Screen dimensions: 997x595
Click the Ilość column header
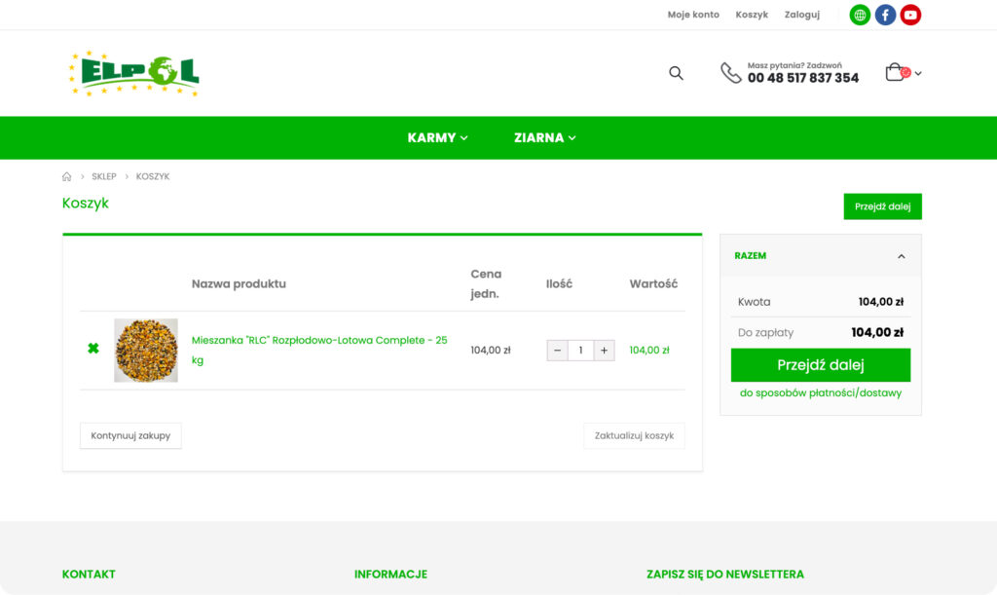[559, 284]
